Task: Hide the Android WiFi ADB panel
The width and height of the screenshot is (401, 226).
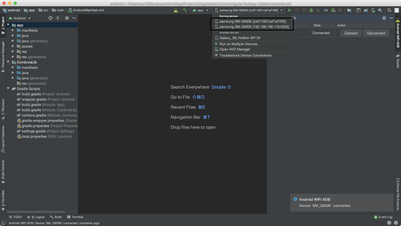Action: click(x=391, y=18)
